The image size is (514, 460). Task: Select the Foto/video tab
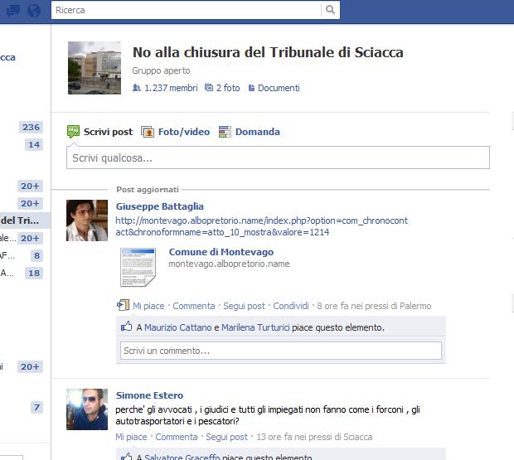click(x=184, y=132)
